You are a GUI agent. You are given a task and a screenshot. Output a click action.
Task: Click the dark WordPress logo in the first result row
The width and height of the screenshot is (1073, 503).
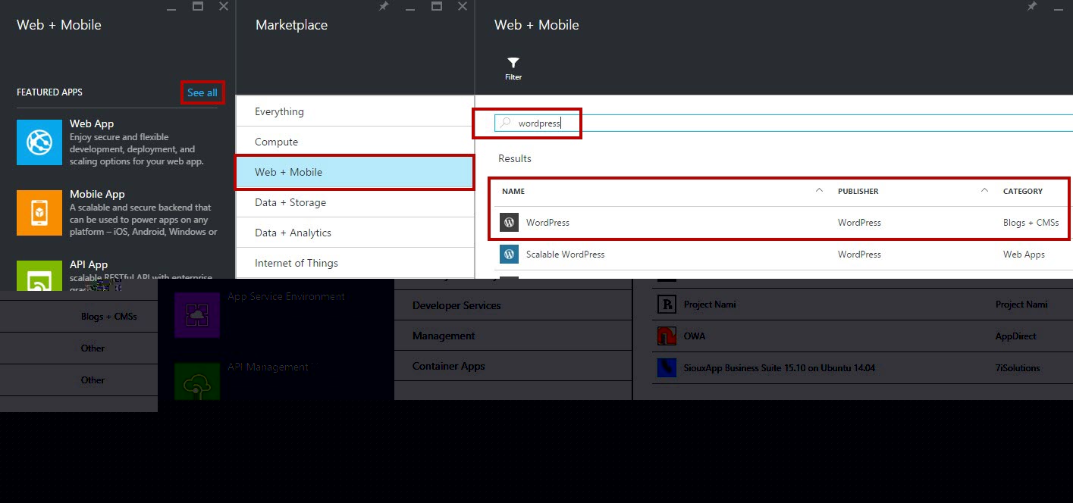(509, 223)
